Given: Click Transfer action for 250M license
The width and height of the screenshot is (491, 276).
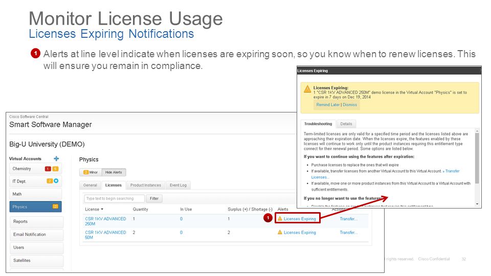Looking at the screenshot, I should coord(348,219).
